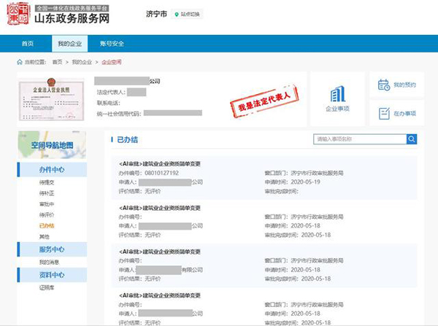This screenshot has width=438, height=326.
Task: Select 审批中 in sidebar
Action: tap(47, 204)
